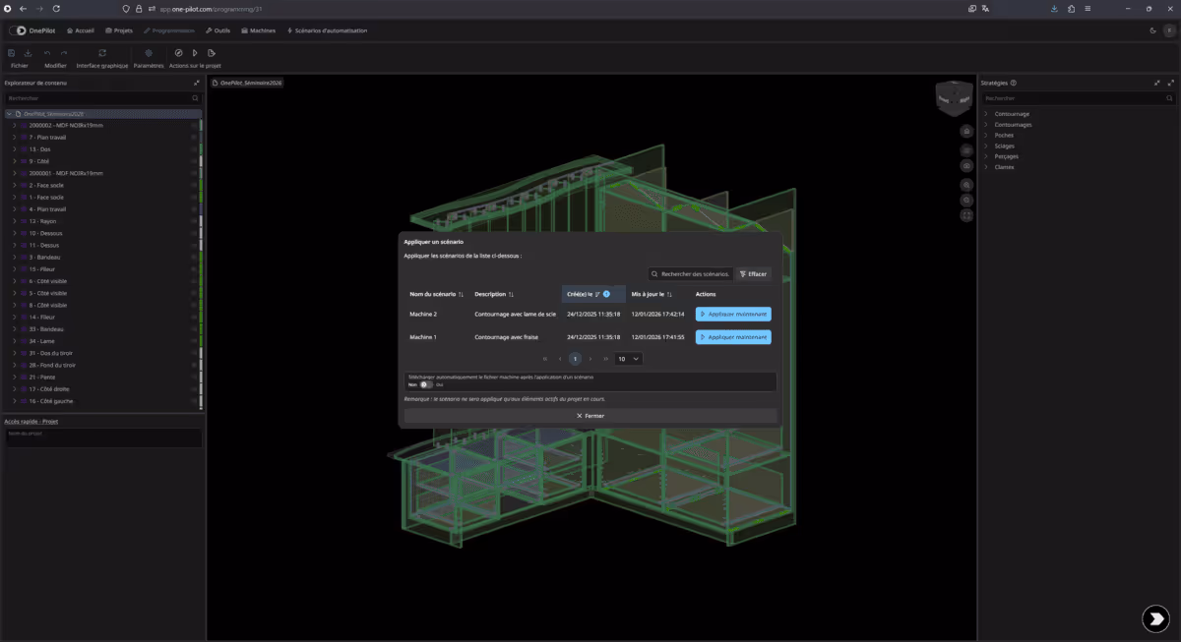Click the fit-to-screen viewport button
1181x642 pixels.
967,215
